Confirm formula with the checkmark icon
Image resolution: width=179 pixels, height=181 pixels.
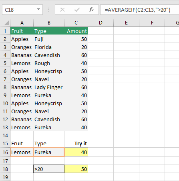(x=77, y=10)
